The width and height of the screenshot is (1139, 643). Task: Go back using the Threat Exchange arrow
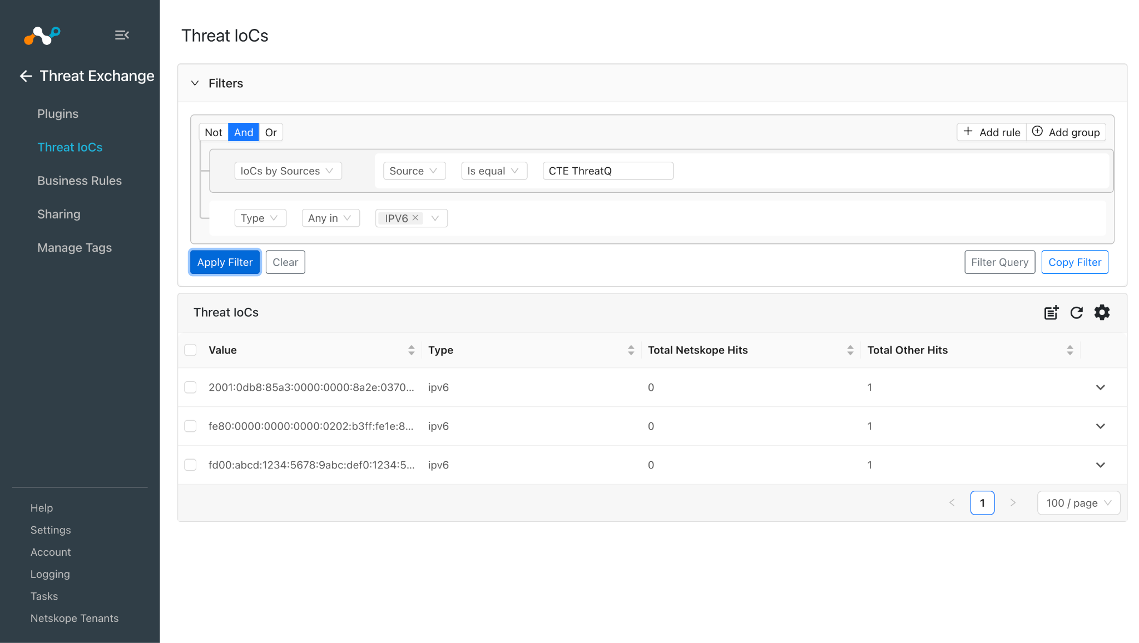[26, 76]
